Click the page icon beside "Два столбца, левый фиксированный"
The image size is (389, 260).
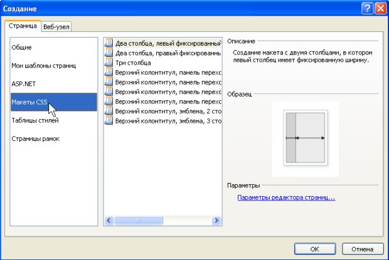110,44
